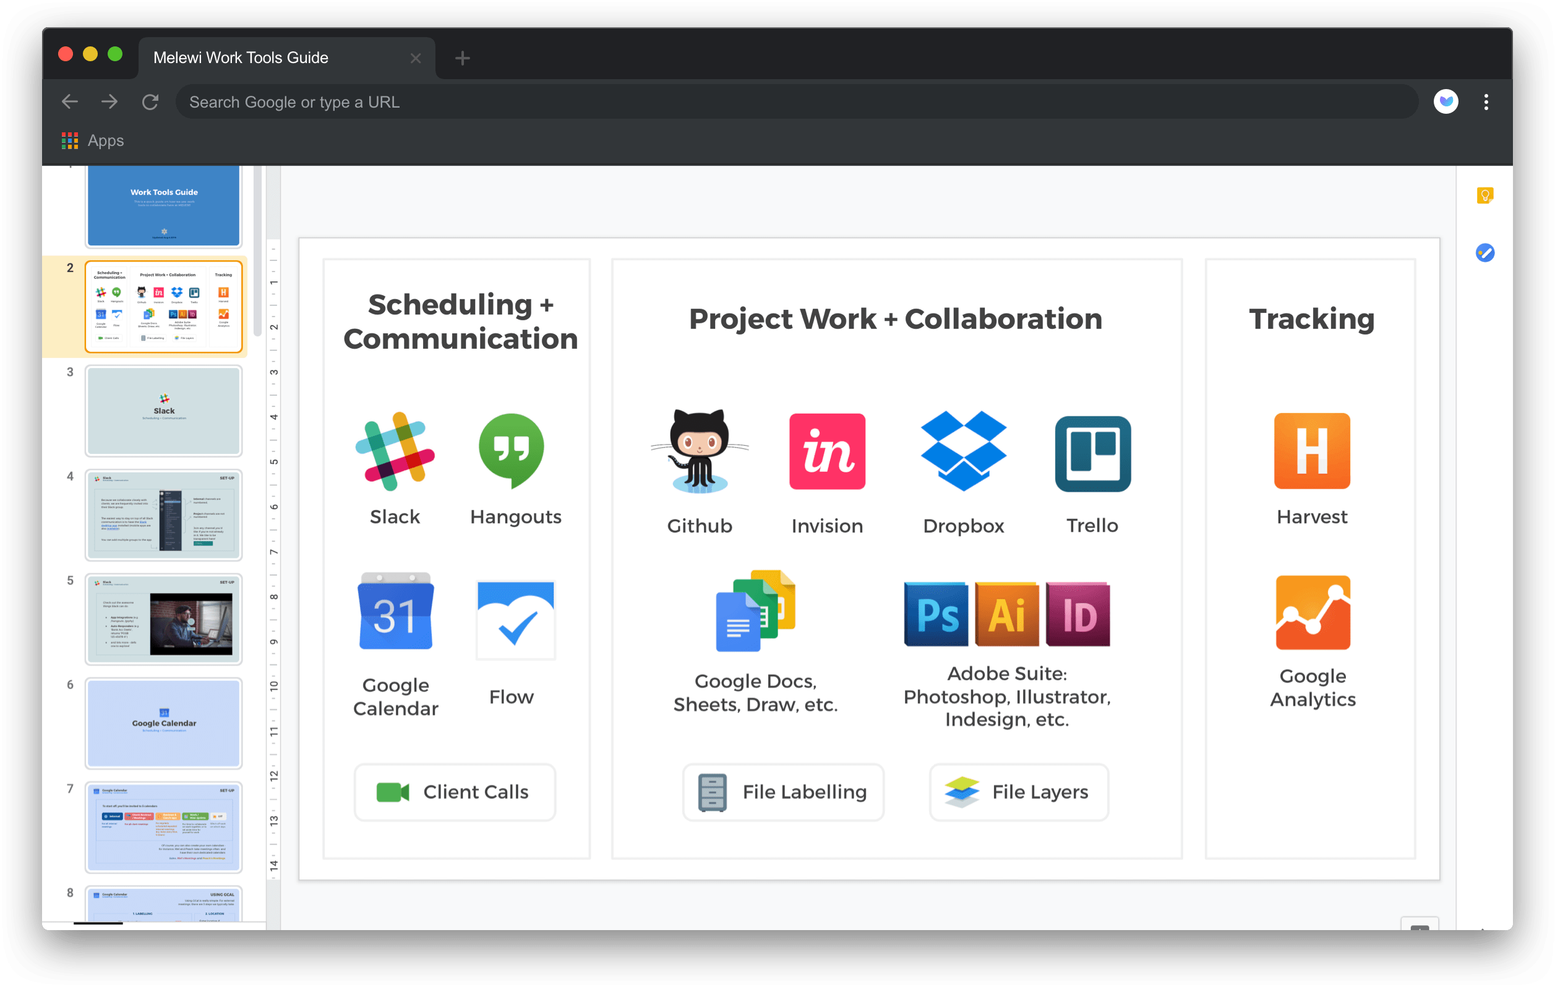Select slide 3 Slack thumbnail
Viewport: 1555px width, 987px height.
pos(163,411)
